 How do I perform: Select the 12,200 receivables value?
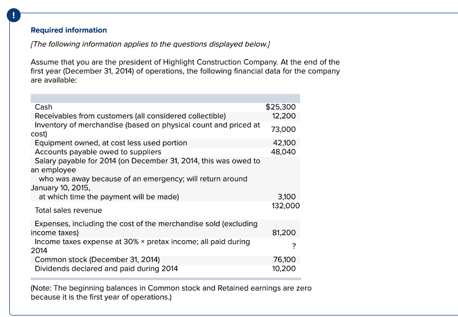tap(284, 116)
